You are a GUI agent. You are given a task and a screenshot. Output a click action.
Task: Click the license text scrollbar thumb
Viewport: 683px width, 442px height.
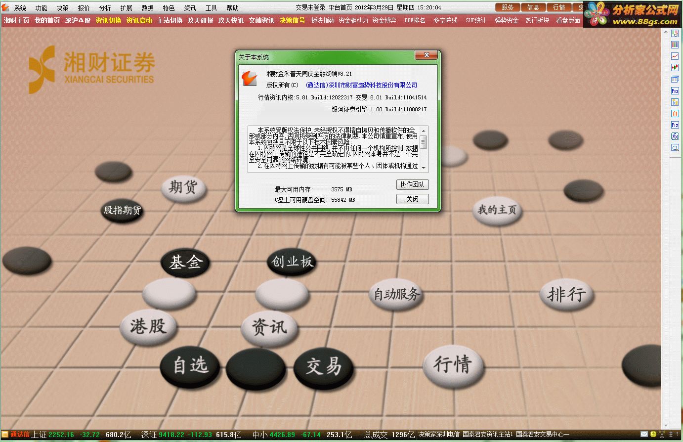[424, 141]
